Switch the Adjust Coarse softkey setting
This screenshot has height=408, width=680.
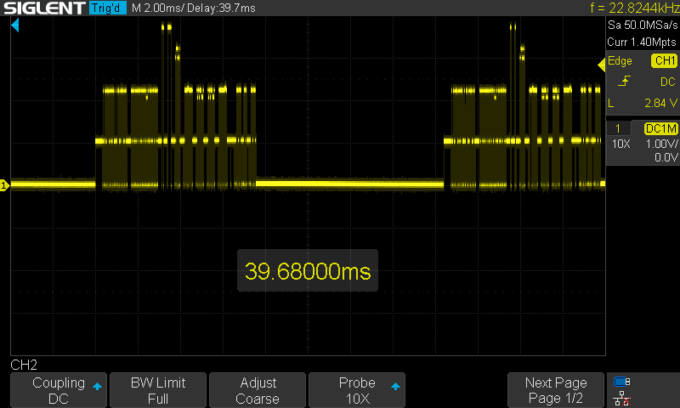(258, 390)
